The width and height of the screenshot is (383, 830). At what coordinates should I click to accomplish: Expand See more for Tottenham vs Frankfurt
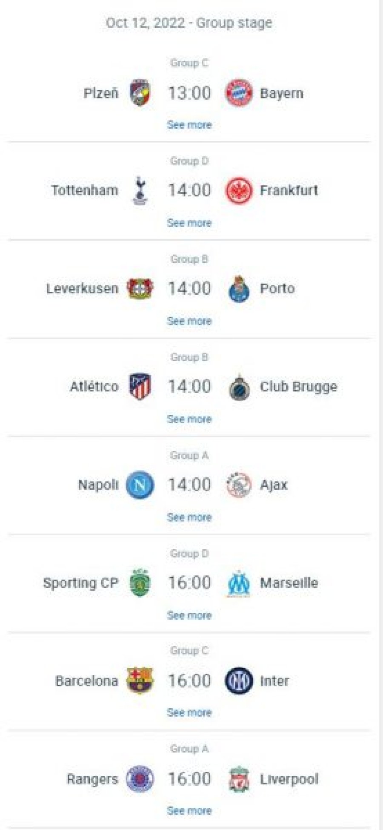coord(189,223)
